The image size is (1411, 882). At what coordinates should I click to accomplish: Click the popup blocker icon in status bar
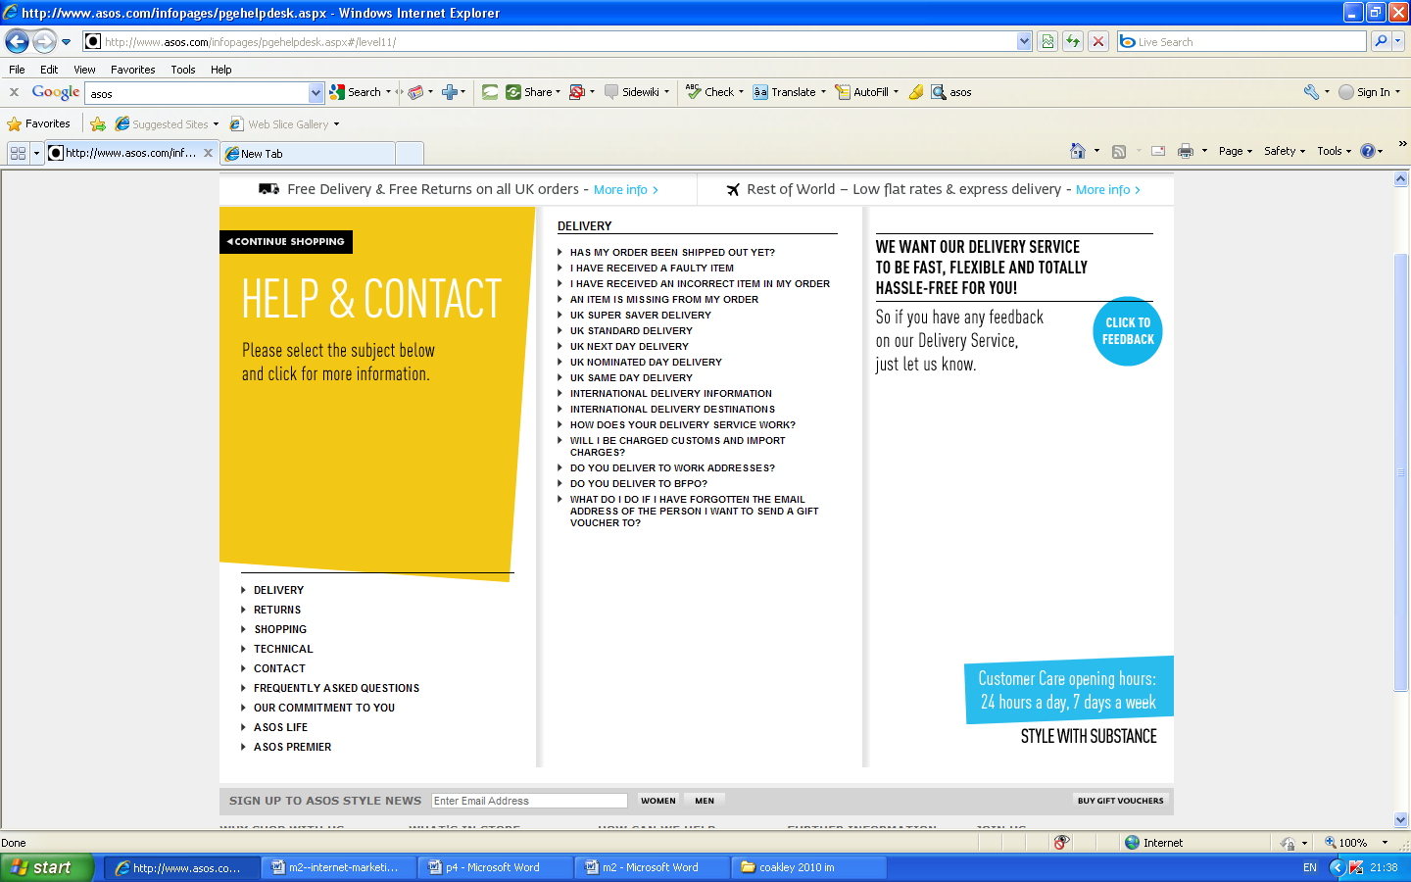1062,842
